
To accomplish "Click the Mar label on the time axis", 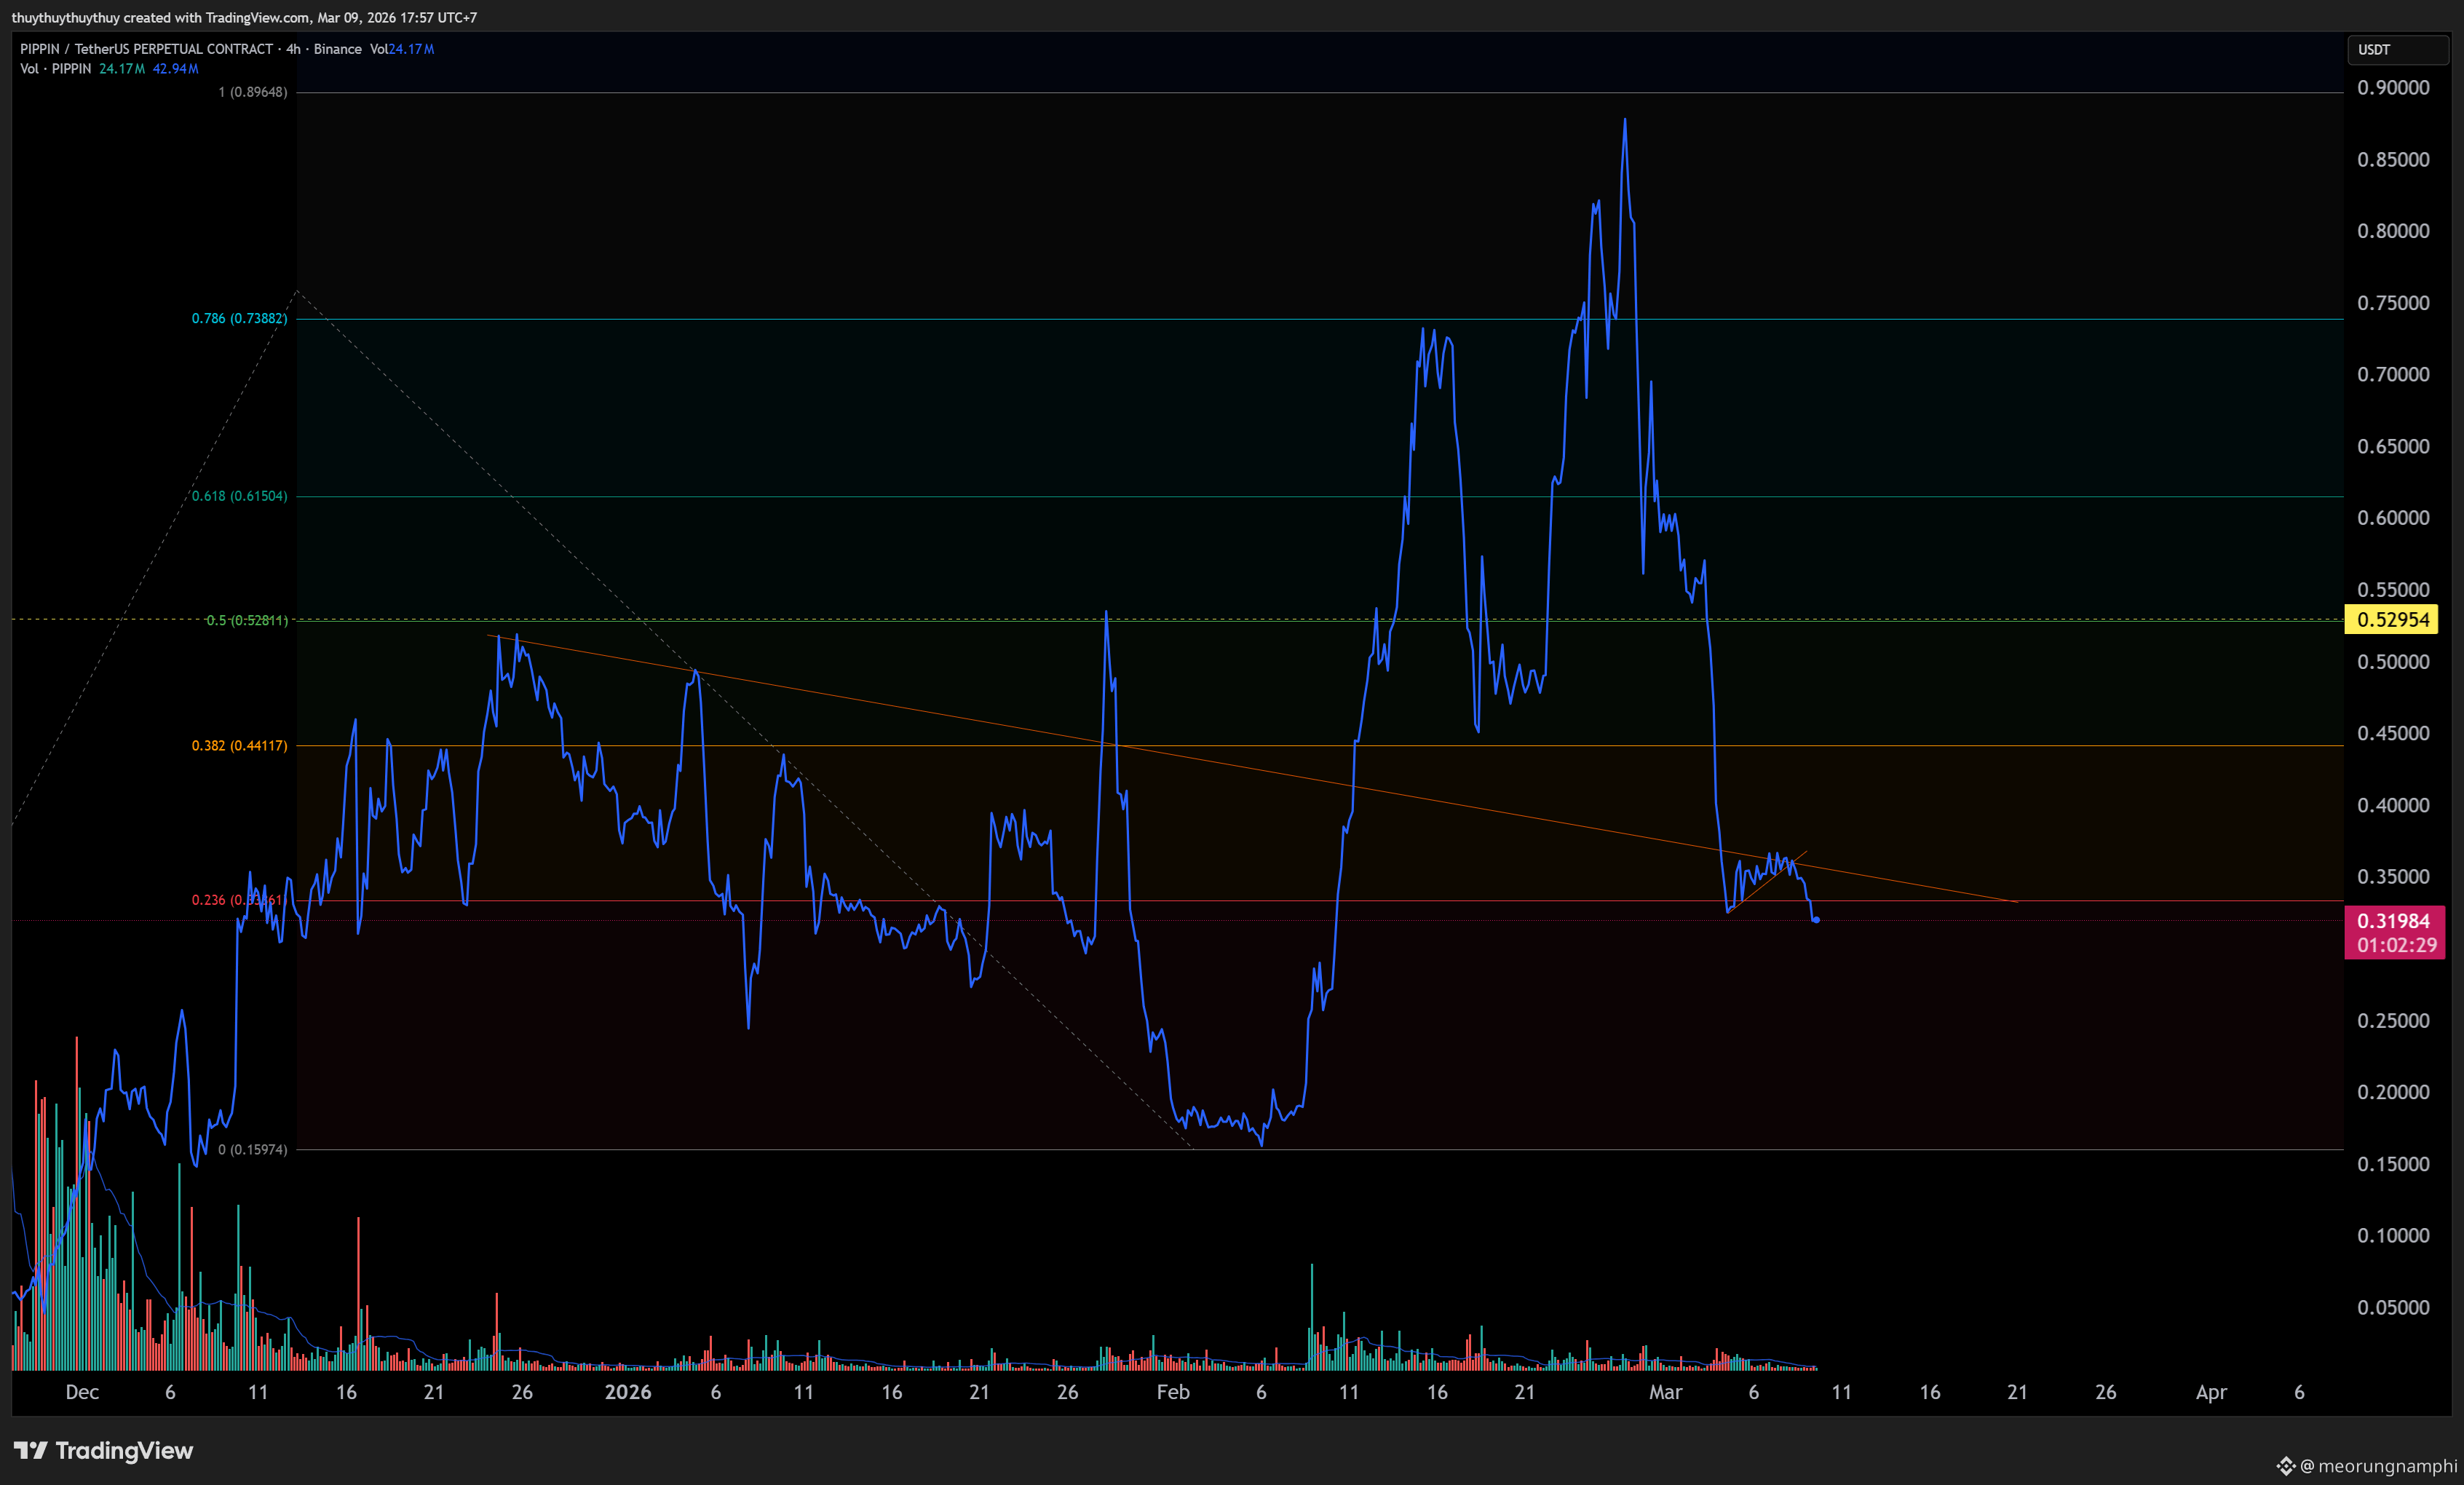I will click(1665, 1392).
